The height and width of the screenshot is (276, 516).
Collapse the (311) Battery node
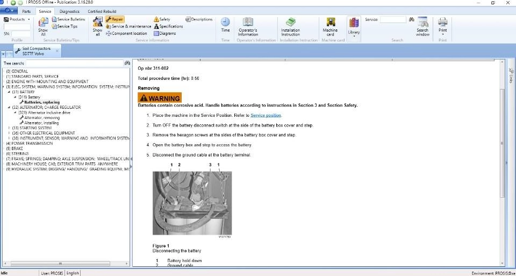point(15,97)
